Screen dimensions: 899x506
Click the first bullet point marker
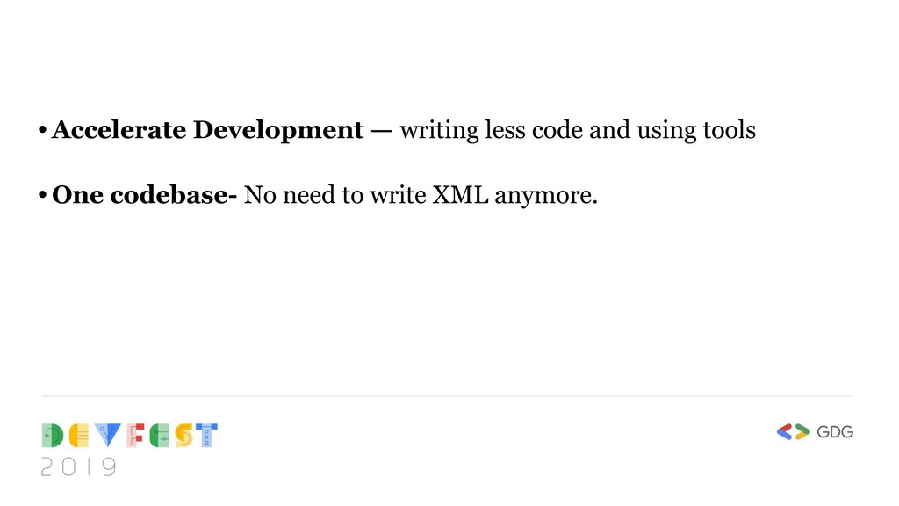tap(42, 130)
